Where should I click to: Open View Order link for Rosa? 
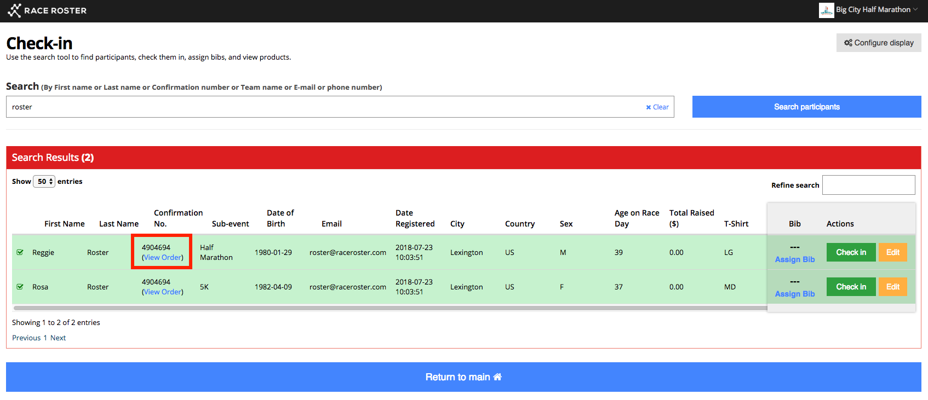(x=163, y=292)
